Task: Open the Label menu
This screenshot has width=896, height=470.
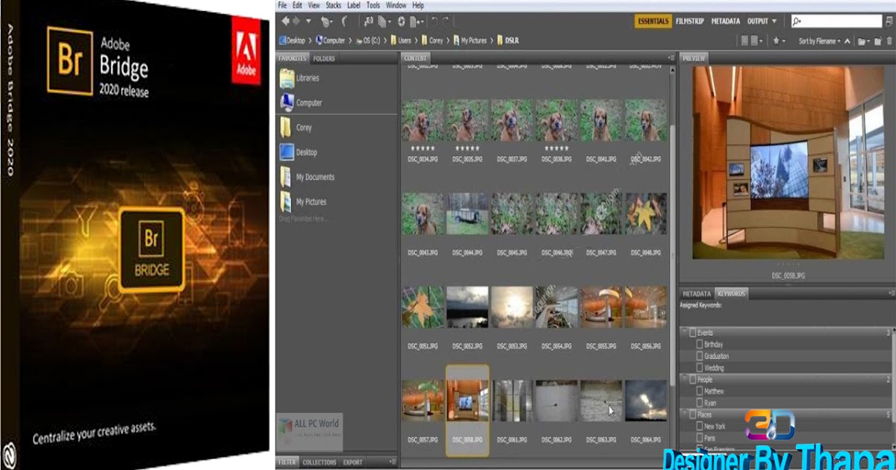Action: pos(354,5)
